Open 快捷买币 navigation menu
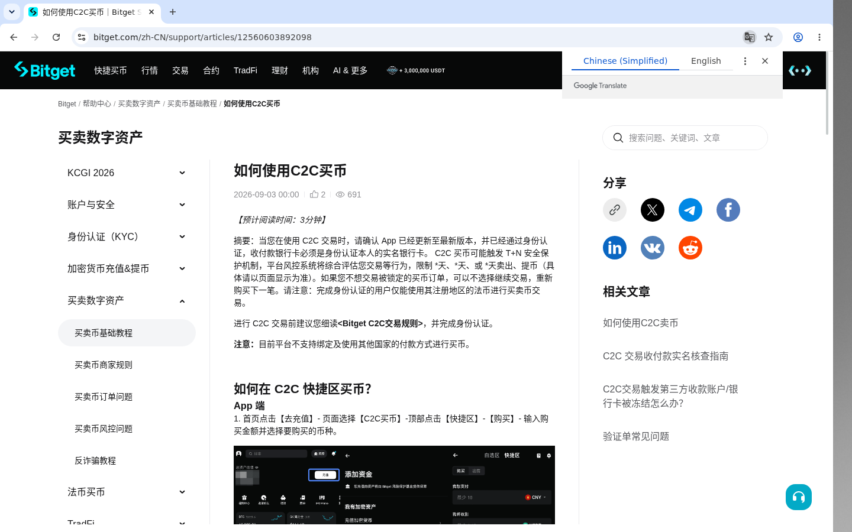 click(x=111, y=70)
